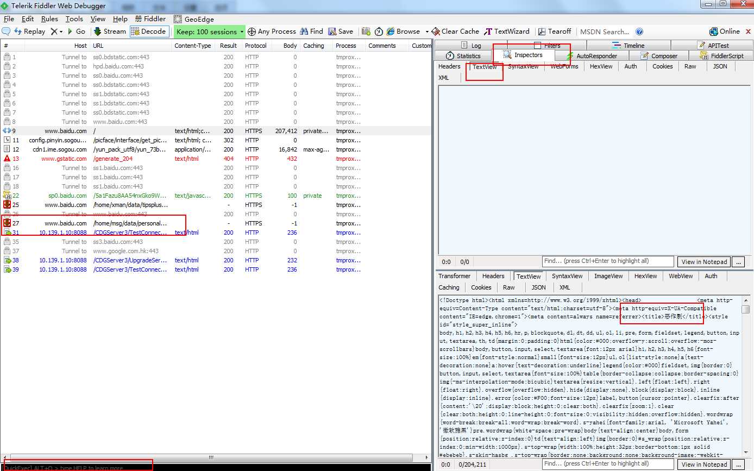Toggle Stream mode in the toolbar
Viewport: 754px width, 471px height.
[110, 32]
